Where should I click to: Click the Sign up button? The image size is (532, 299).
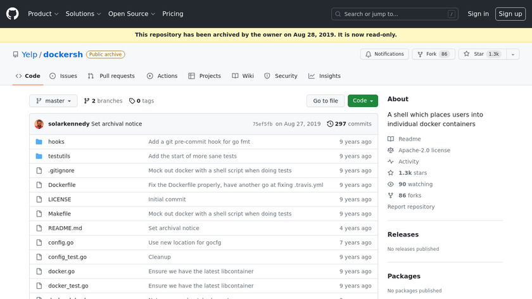coord(510,14)
